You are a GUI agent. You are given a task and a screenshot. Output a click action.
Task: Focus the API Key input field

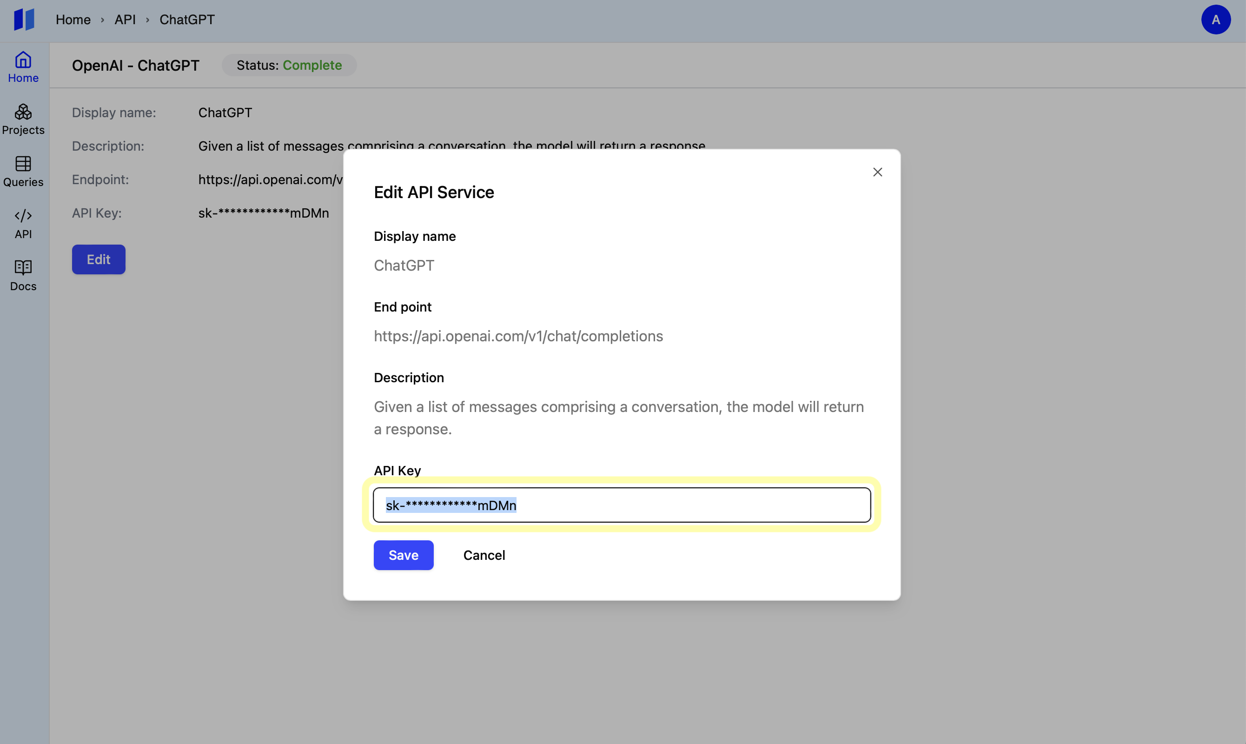coord(622,505)
